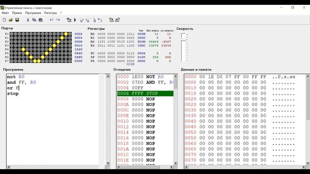Click memory row address 0040
This screenshot has height=174, width=310.
190,121
